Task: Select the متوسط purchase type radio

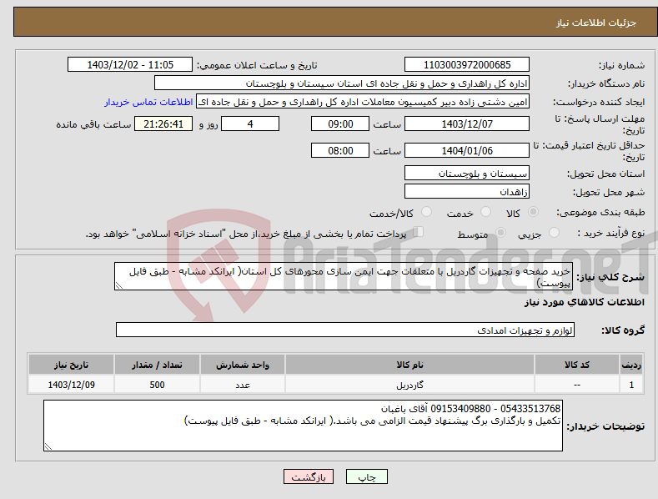Action: [500, 232]
